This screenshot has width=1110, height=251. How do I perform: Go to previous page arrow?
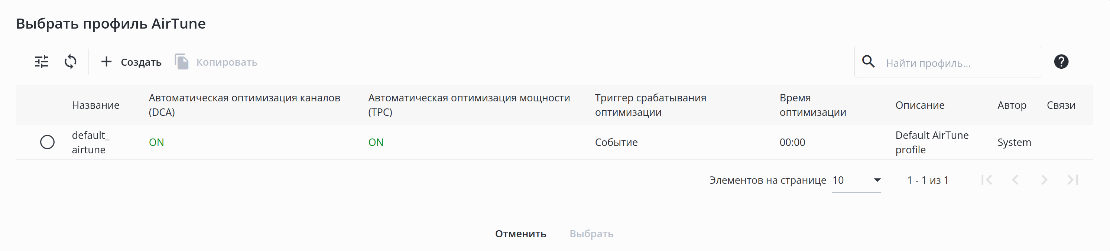(x=1015, y=180)
